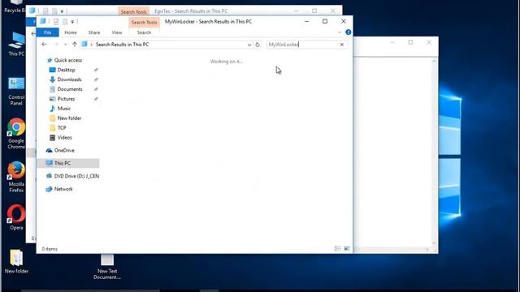Select the Google Chrome desktop shortcut
520x292 pixels.
click(x=16, y=134)
